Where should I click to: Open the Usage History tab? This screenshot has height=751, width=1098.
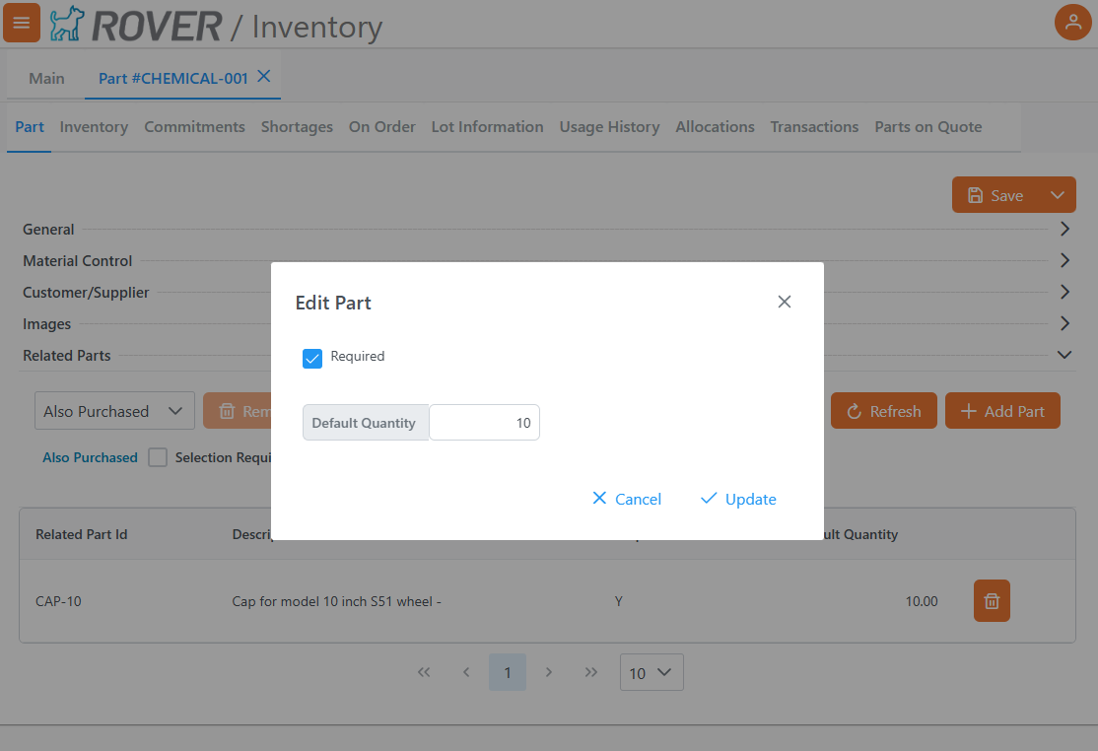pos(609,126)
